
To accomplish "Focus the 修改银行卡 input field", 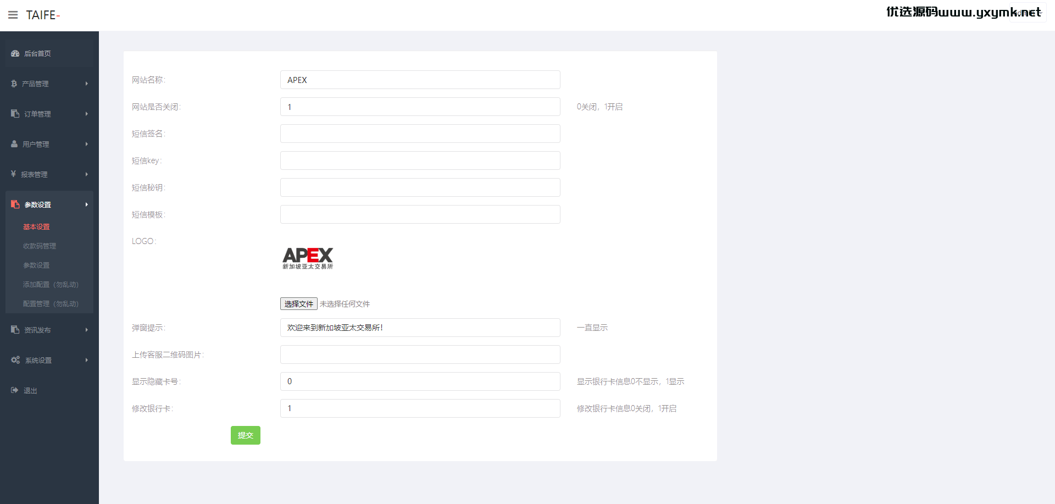I will 420,408.
